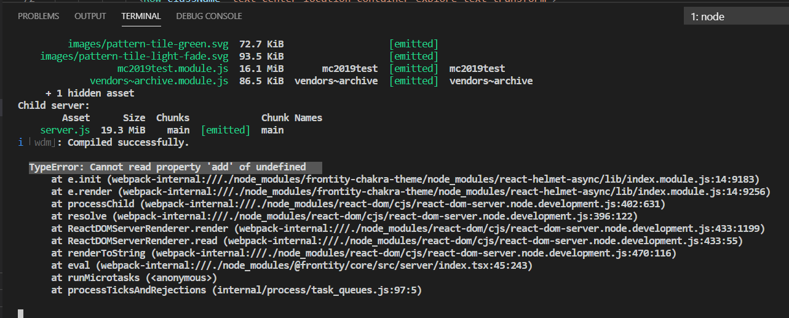Click the blue info 'i' icon before wdm
Screen dimensions: 789x318
[x=21, y=143]
